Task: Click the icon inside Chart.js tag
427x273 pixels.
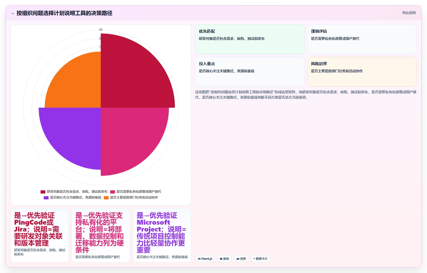Action: coord(199,259)
